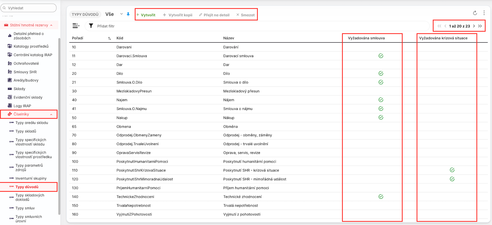Click the sidebar vertical scrollbar
492x225 pixels.
click(59, 127)
